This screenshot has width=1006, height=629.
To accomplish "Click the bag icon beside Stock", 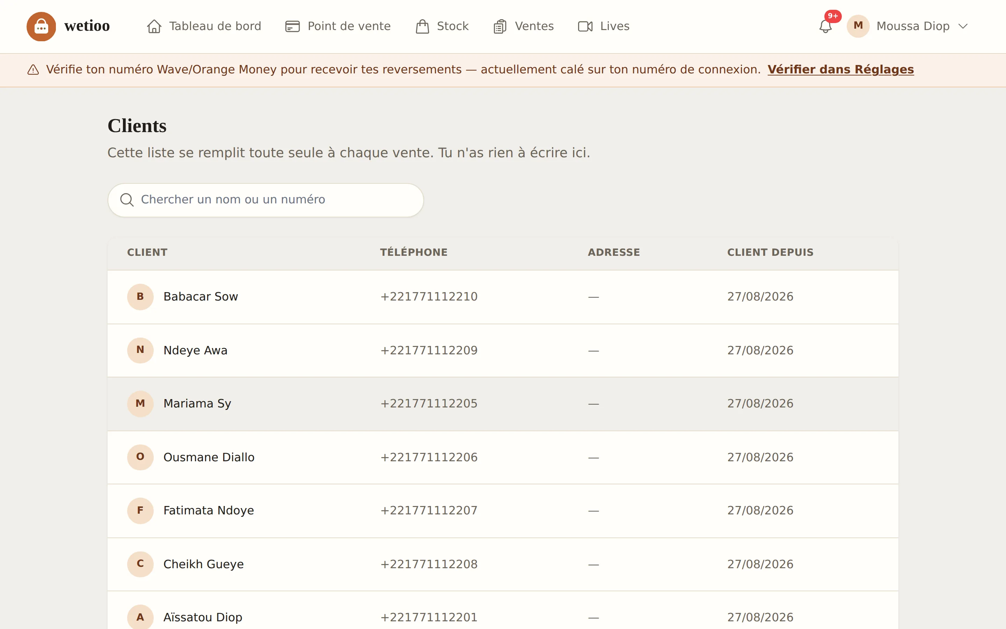I will point(422,26).
